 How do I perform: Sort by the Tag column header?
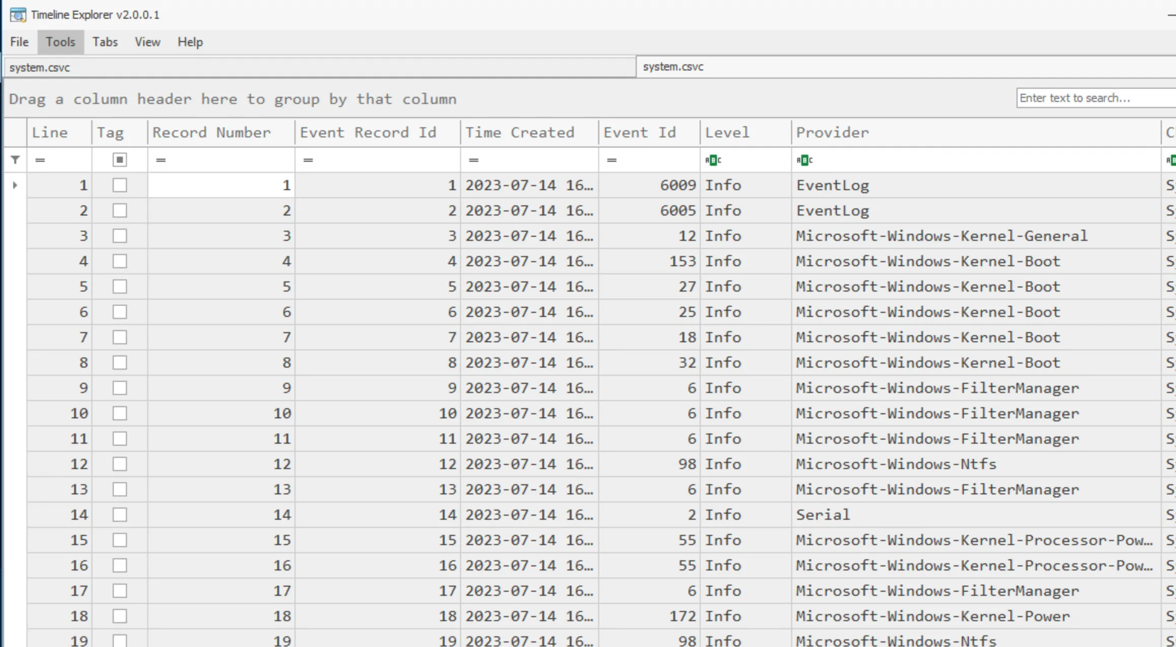pyautogui.click(x=120, y=133)
